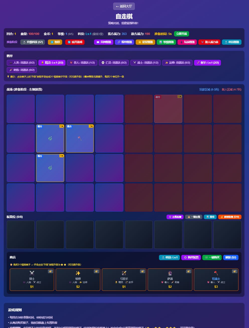
Task: Select the 战士 crossed-swords synergy chip
Action: coord(146,63)
